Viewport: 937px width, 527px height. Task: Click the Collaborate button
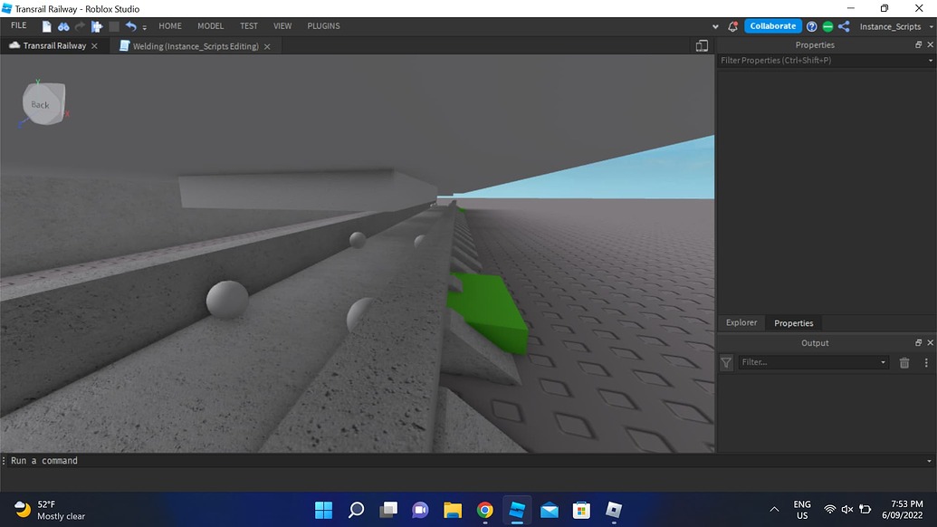(772, 26)
